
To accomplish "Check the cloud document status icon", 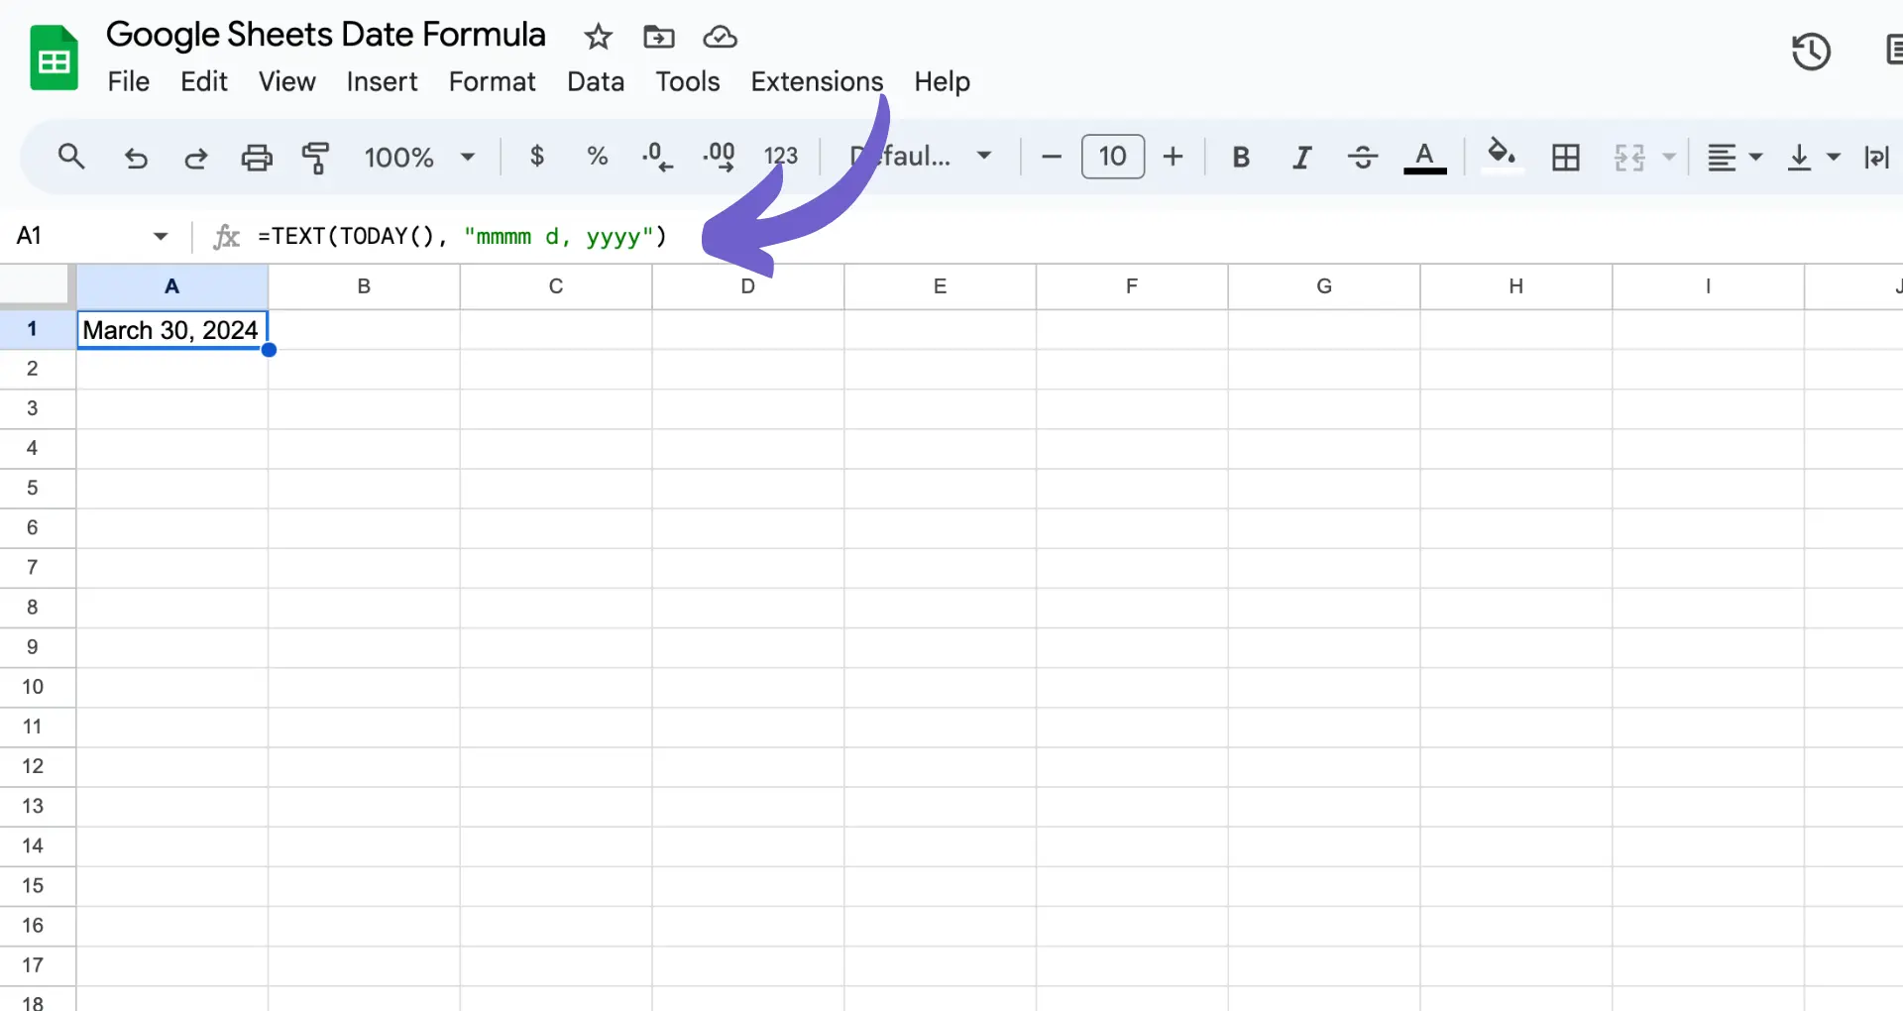I will pyautogui.click(x=720, y=37).
